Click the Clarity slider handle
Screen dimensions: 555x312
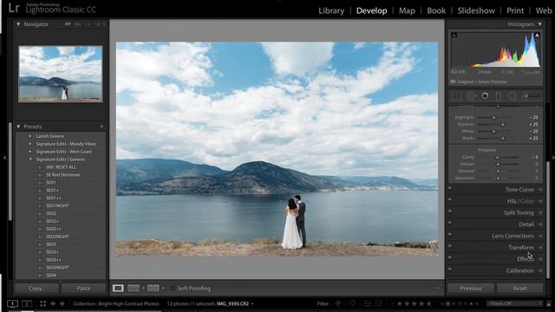click(x=497, y=157)
